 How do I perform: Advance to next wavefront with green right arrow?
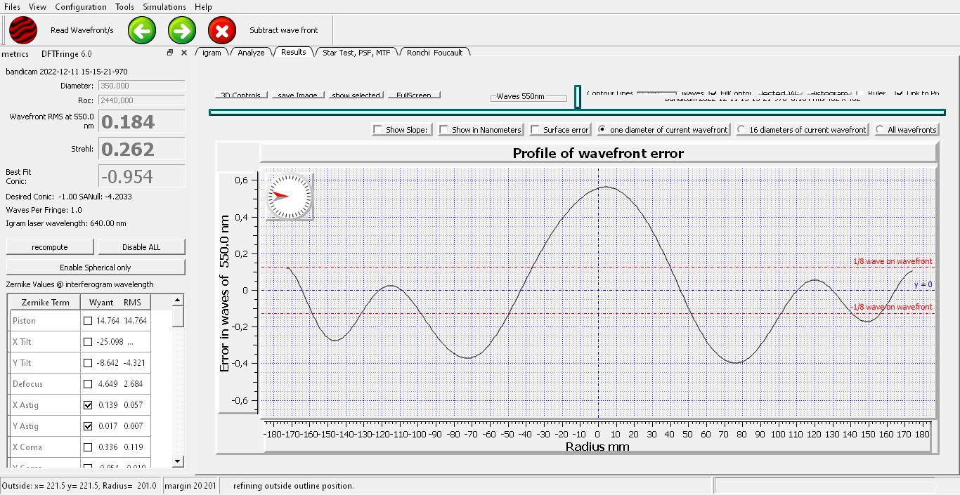[x=182, y=30]
